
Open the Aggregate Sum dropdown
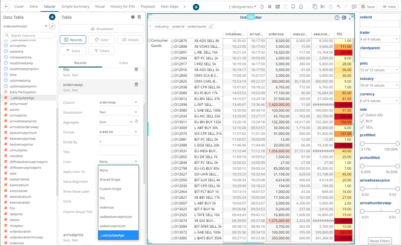(x=115, y=122)
